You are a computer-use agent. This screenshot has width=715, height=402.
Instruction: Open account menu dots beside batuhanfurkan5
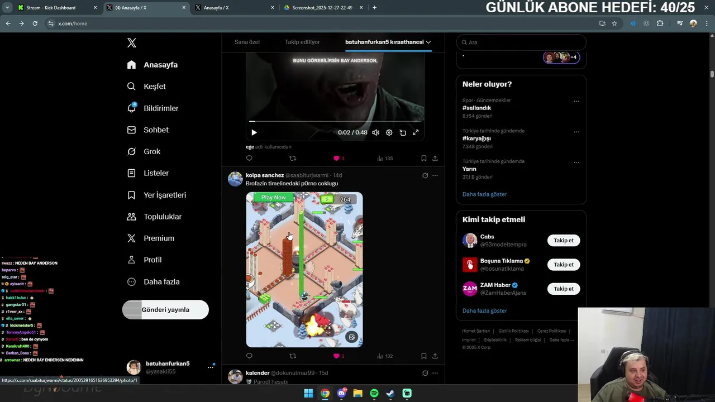coord(211,367)
